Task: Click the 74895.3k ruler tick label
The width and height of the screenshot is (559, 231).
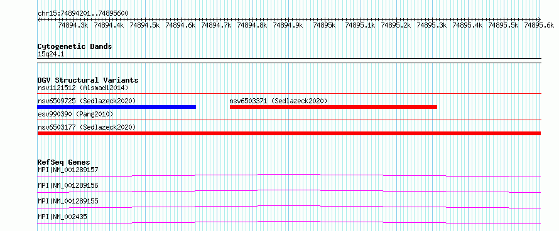Action: [431, 25]
